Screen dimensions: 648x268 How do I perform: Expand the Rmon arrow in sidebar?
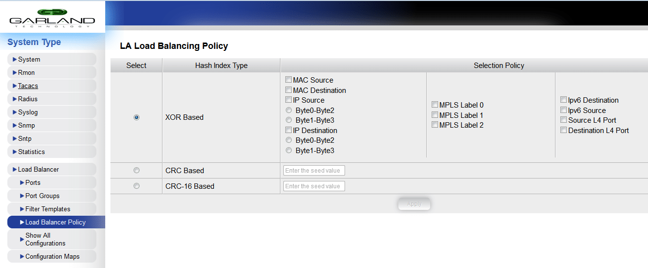pos(15,72)
